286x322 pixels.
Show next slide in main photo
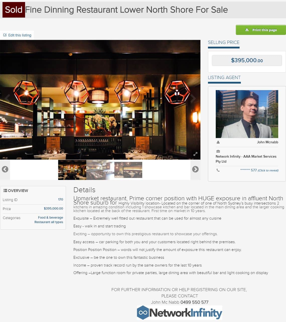[x=193, y=98]
